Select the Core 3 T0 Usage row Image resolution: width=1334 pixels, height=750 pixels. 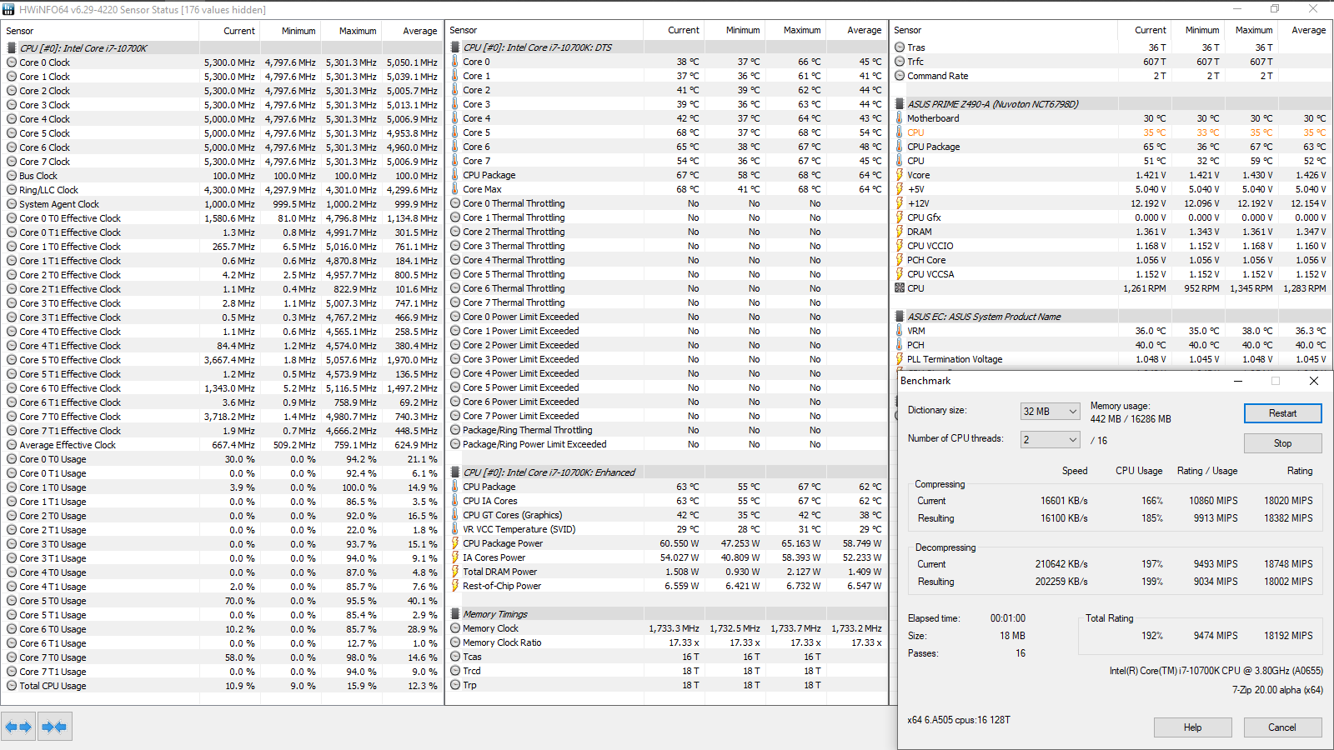point(223,544)
